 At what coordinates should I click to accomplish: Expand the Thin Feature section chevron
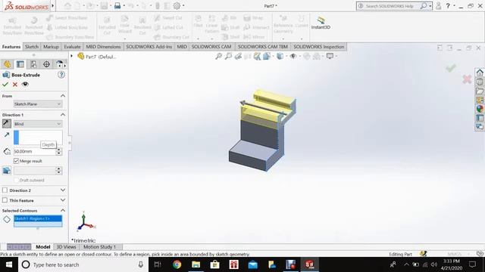tap(63, 200)
